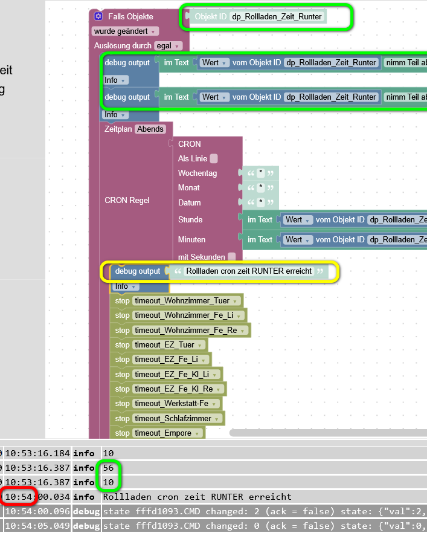Open the 'wurde geändert' dropdown
Image resolution: width=427 pixels, height=533 pixels.
coord(125,31)
